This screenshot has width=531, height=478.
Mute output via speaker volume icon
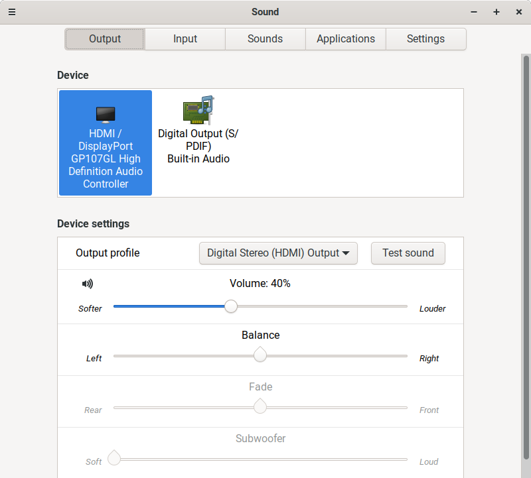(88, 284)
